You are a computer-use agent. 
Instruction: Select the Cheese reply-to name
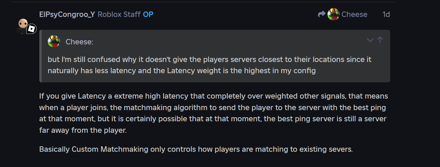coord(354,14)
